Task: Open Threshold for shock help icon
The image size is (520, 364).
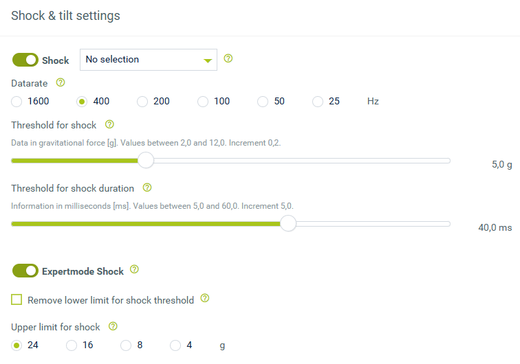Action: coord(109,124)
